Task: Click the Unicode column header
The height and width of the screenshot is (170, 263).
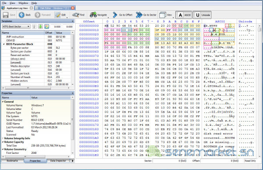Action: pos(245,21)
